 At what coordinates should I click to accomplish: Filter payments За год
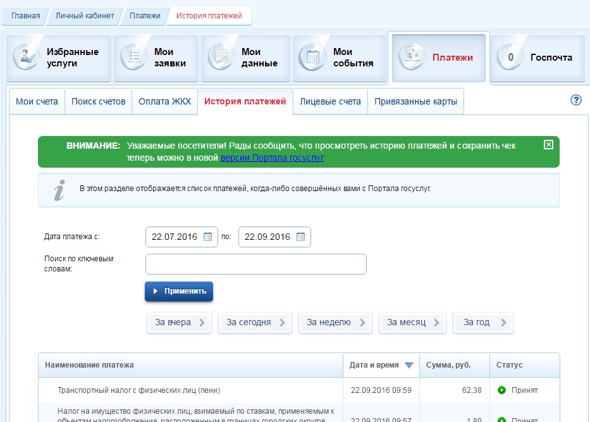point(483,322)
